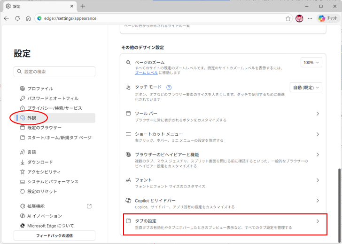Go back with the browser back arrow
This screenshot has width=342, height=244.
point(7,18)
